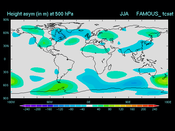Click the -160 colorbar value
Image resolution: width=175 pixels, height=131 pixels.
point(49,109)
